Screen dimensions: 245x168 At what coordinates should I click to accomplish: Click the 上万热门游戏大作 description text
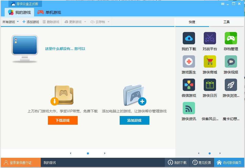pyautogui.click(x=63, y=111)
